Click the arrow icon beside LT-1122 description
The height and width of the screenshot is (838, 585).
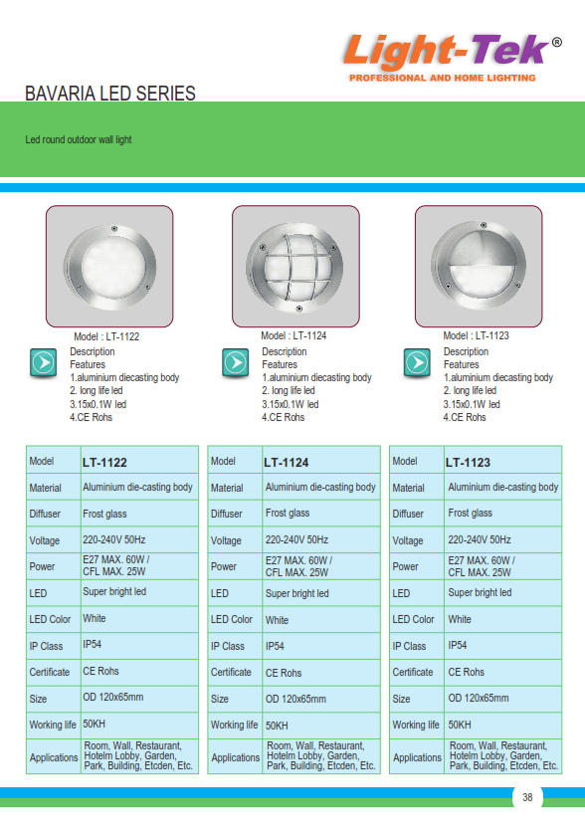tap(43, 363)
